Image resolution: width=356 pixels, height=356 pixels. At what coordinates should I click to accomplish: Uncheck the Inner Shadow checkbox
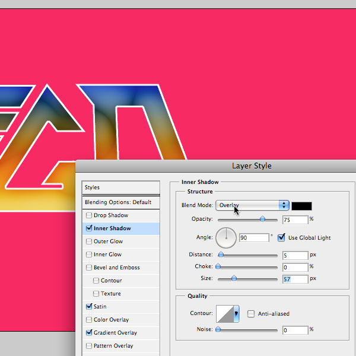89,228
